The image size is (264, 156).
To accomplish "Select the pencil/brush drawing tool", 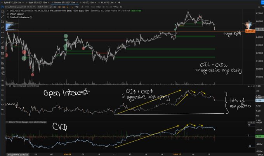I will pos(3,43).
